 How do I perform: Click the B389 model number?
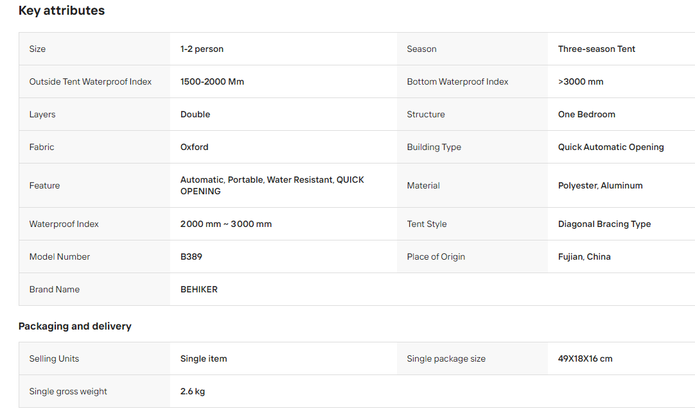pyautogui.click(x=191, y=257)
